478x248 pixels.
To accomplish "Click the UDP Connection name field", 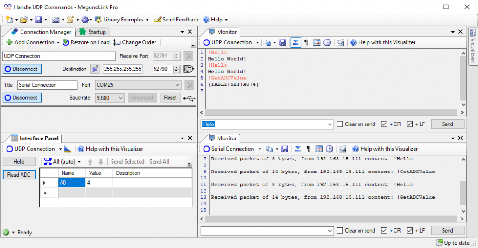I will [x=59, y=56].
